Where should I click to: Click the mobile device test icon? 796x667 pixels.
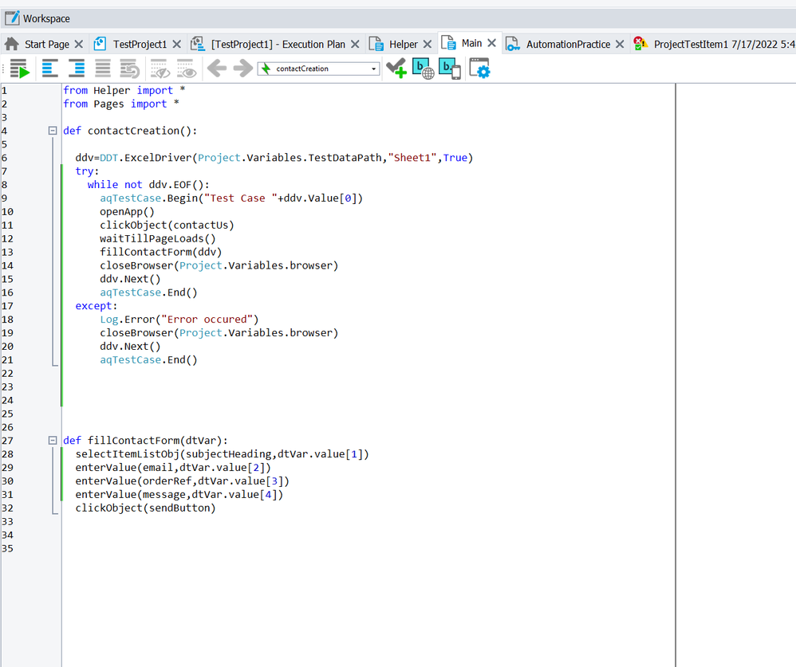point(450,69)
